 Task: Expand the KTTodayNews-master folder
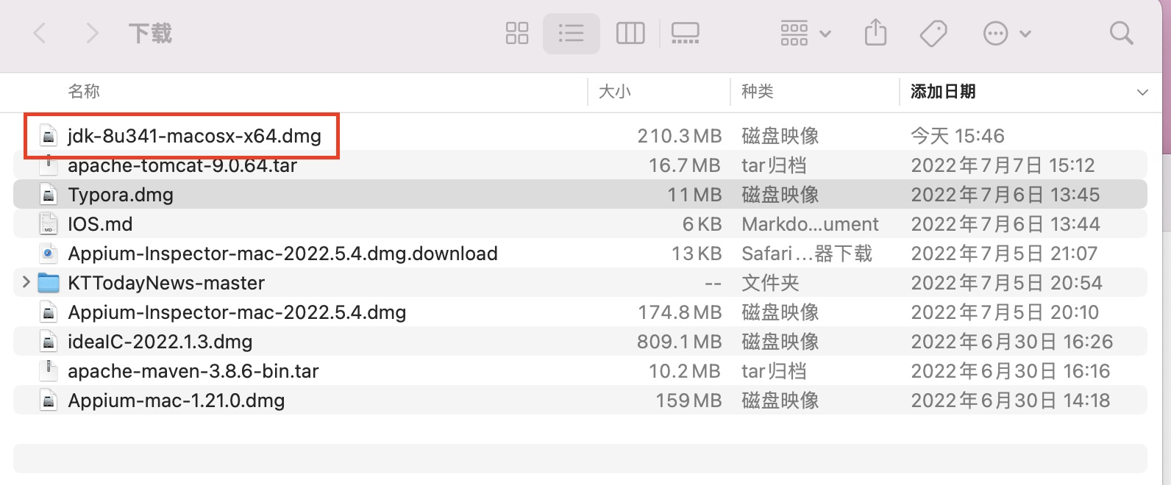[x=26, y=282]
